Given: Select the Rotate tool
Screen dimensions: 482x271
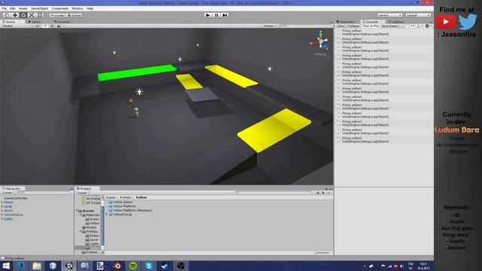Looking at the screenshot, I should click(23, 15).
